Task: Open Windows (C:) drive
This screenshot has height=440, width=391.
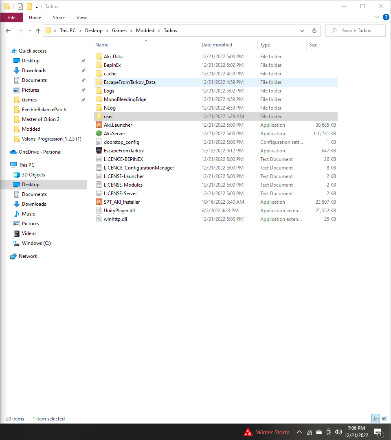Action: (36, 243)
